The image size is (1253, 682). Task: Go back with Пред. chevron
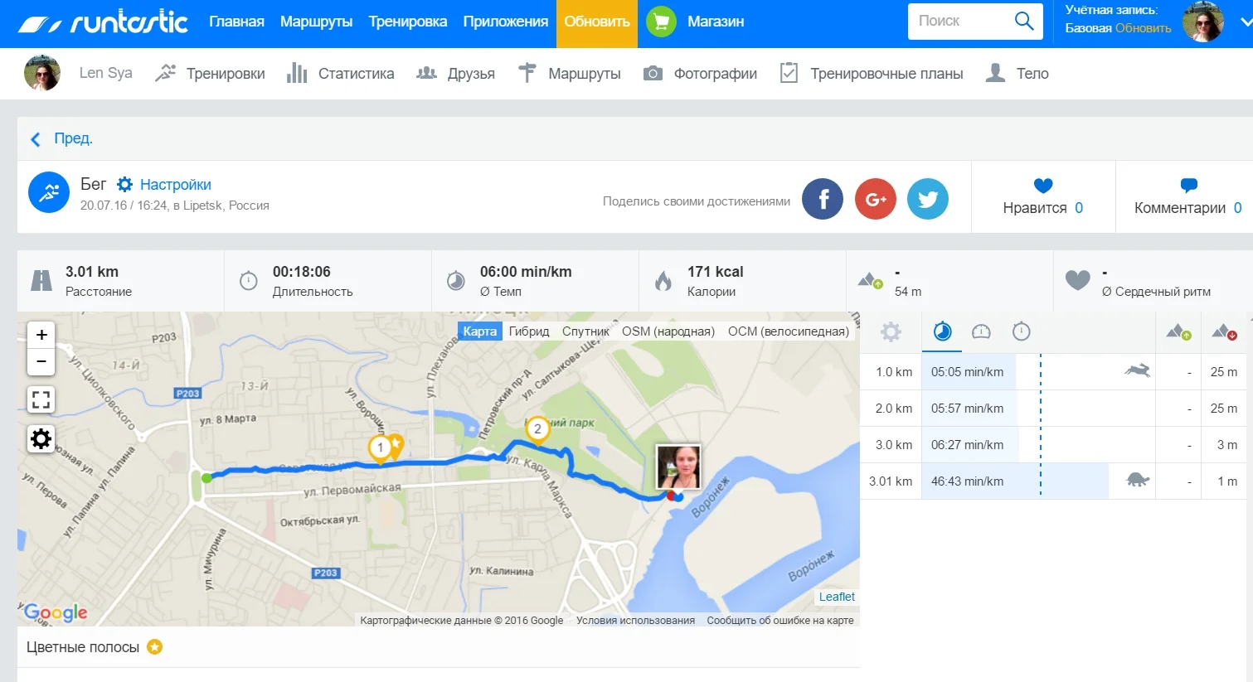[x=36, y=139]
